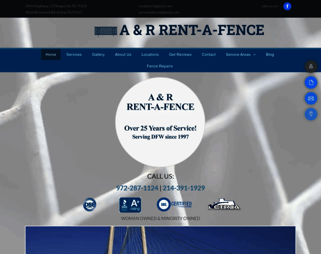This screenshot has width=321, height=254.
Task: Click the Seagoville TX 75159 address
Action: coord(56,6)
